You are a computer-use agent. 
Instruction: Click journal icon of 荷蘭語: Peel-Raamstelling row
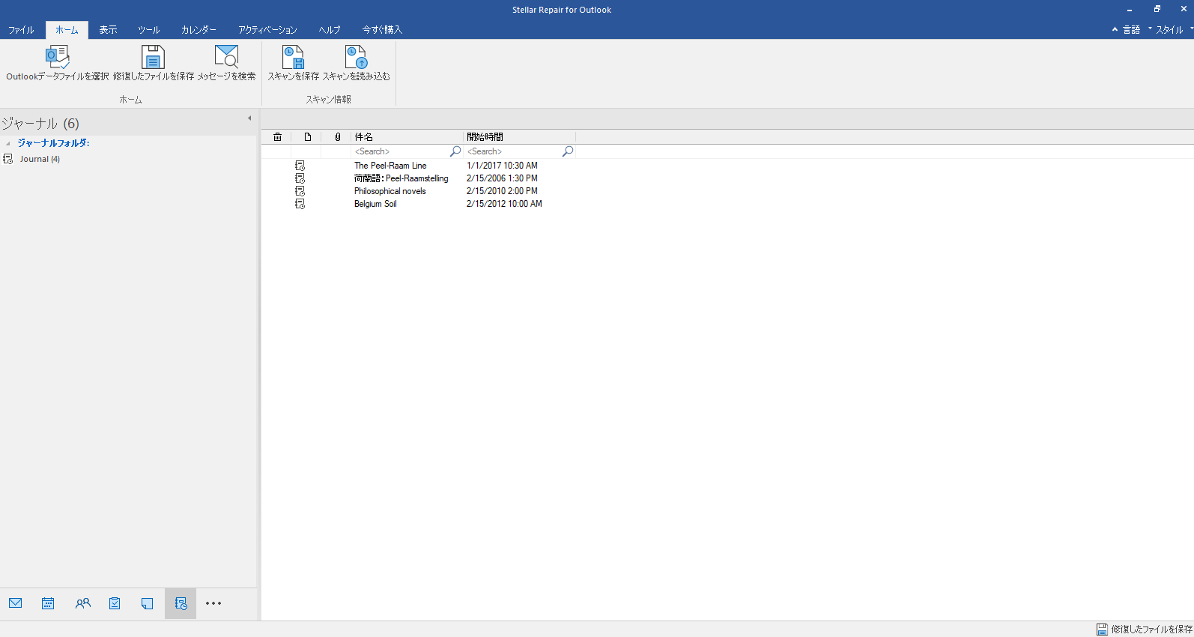coord(300,178)
